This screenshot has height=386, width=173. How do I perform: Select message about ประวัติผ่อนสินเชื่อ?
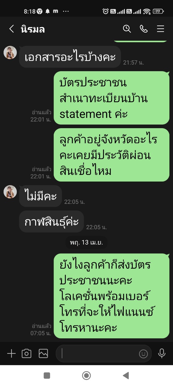pos(112,155)
